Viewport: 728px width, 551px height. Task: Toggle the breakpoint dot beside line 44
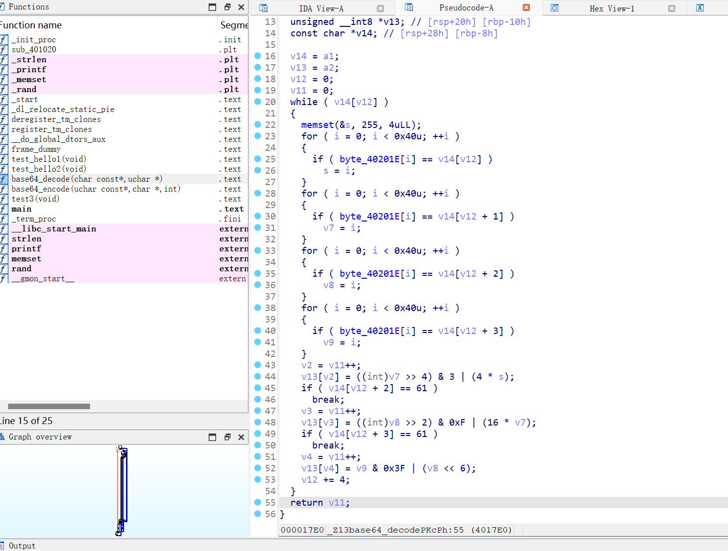point(257,376)
